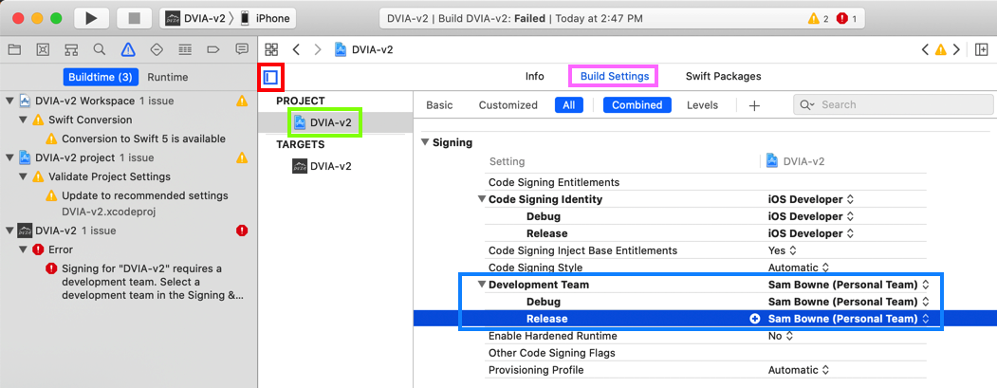Open the Find navigator magnifier icon
This screenshot has width=997, height=388.
[100, 49]
